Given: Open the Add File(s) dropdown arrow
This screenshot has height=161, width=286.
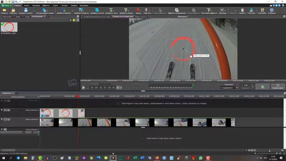Looking at the screenshot, I should tap(72, 11).
